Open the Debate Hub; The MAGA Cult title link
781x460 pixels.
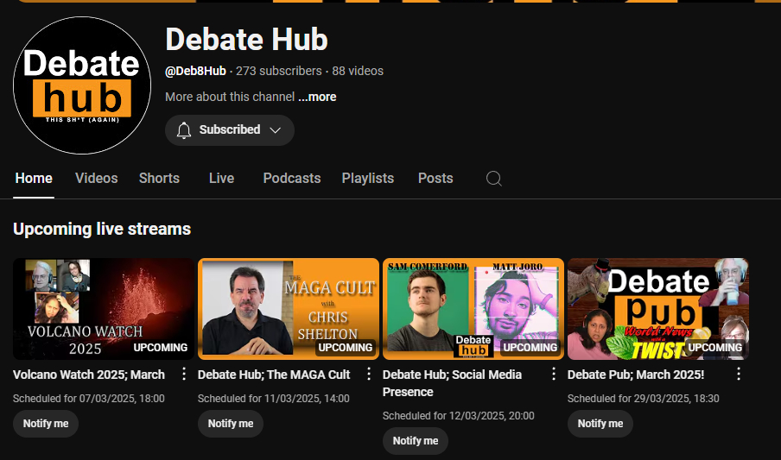pyautogui.click(x=274, y=375)
